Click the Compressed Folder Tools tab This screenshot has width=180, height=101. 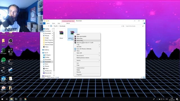coord(68,21)
